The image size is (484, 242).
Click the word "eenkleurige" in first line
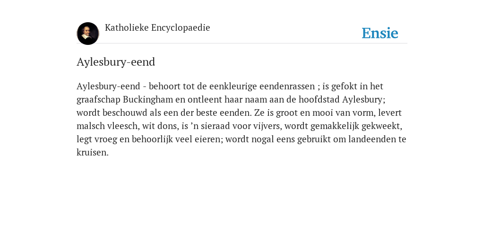pyautogui.click(x=233, y=86)
